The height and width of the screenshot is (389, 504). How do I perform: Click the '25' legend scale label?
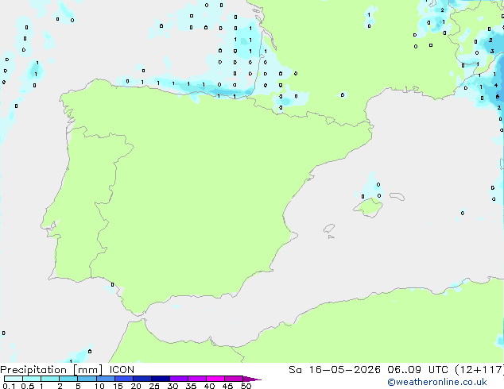(154, 386)
